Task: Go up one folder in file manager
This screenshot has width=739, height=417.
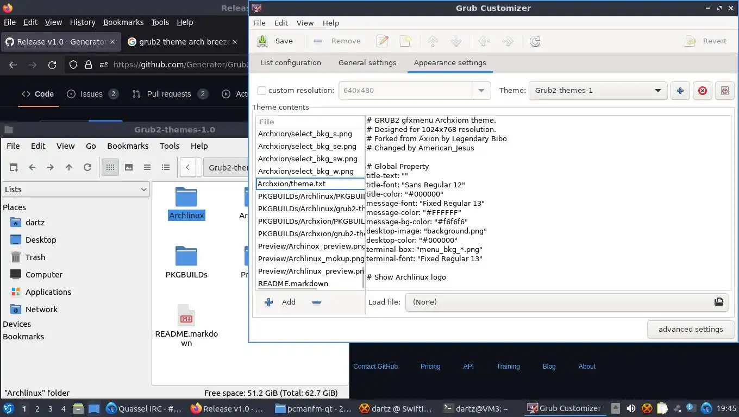Action: [x=69, y=167]
